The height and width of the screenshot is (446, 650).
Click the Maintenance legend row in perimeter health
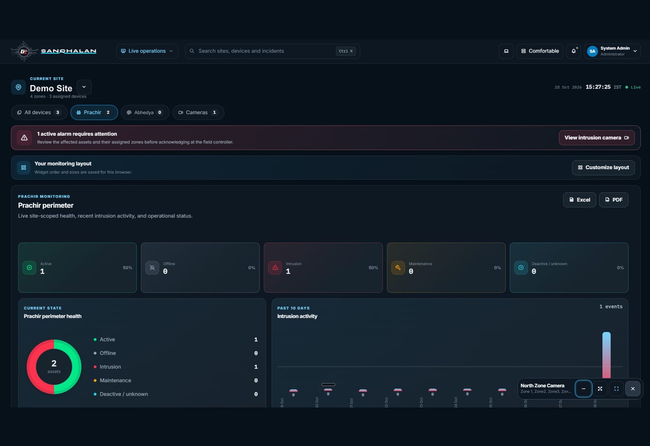coord(176,381)
